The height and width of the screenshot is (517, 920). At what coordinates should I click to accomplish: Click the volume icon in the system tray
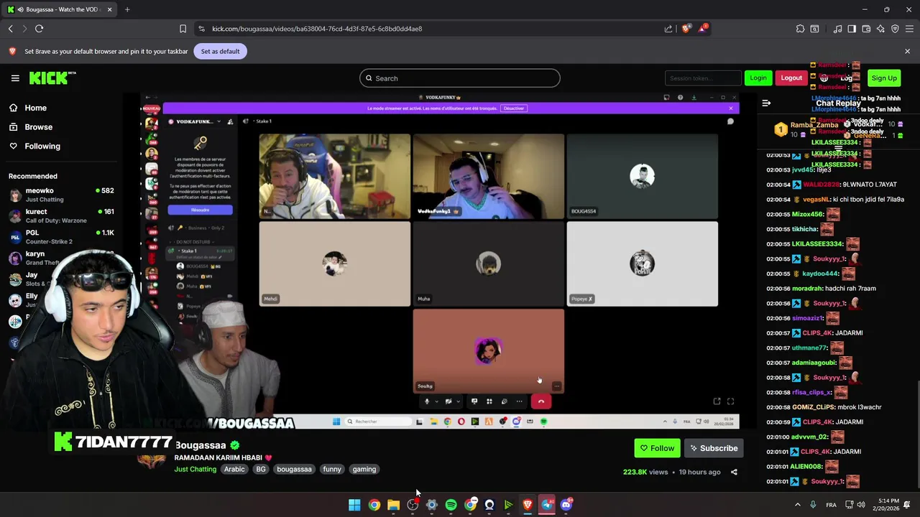pos(861,505)
